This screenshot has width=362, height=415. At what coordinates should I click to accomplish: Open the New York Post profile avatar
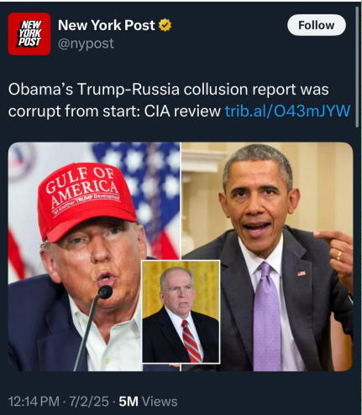(x=29, y=34)
